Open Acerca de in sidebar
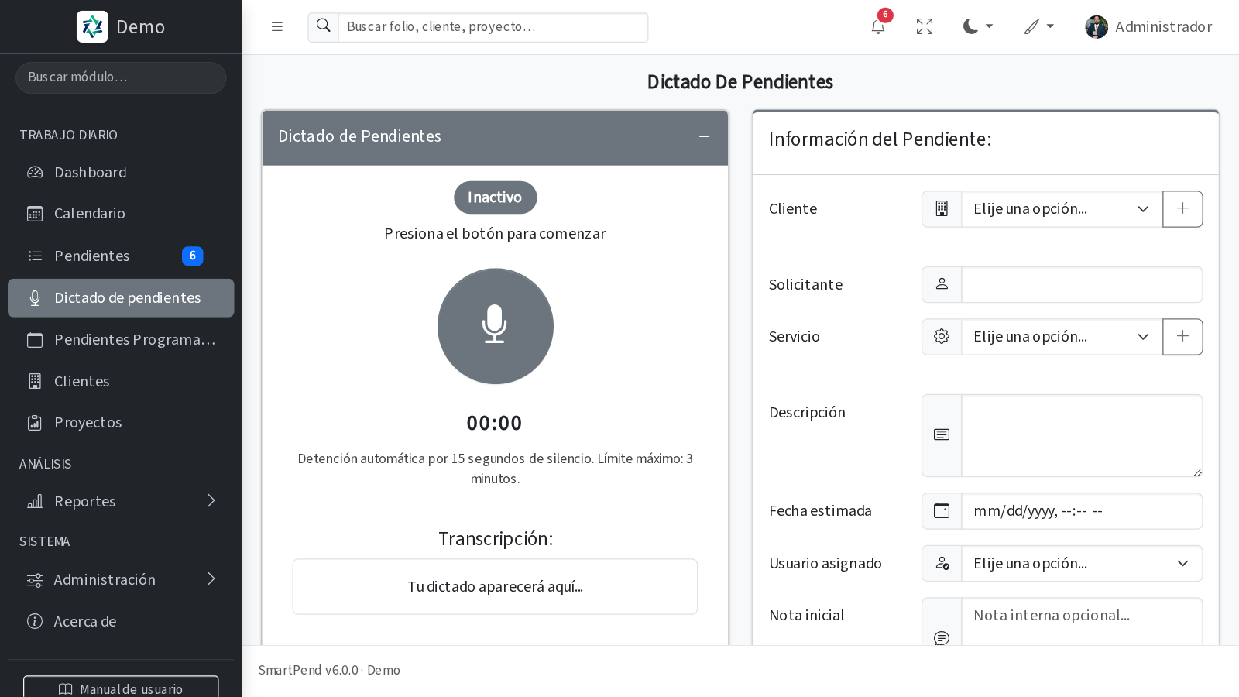Image resolution: width=1239 pixels, height=697 pixels. tap(121, 621)
